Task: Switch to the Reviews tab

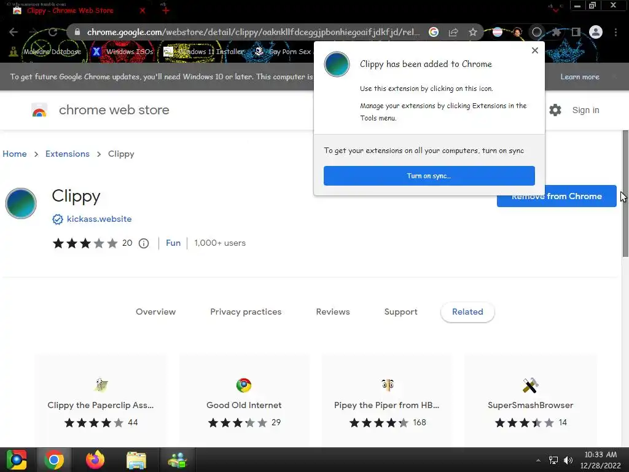Action: tap(333, 312)
